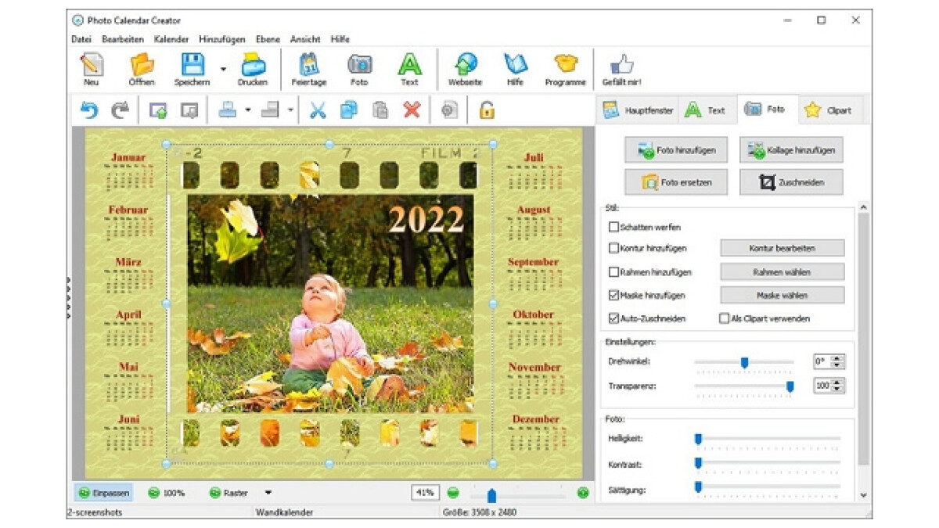Select the scissors cut icon
This screenshot has width=939, height=528.
click(317, 110)
